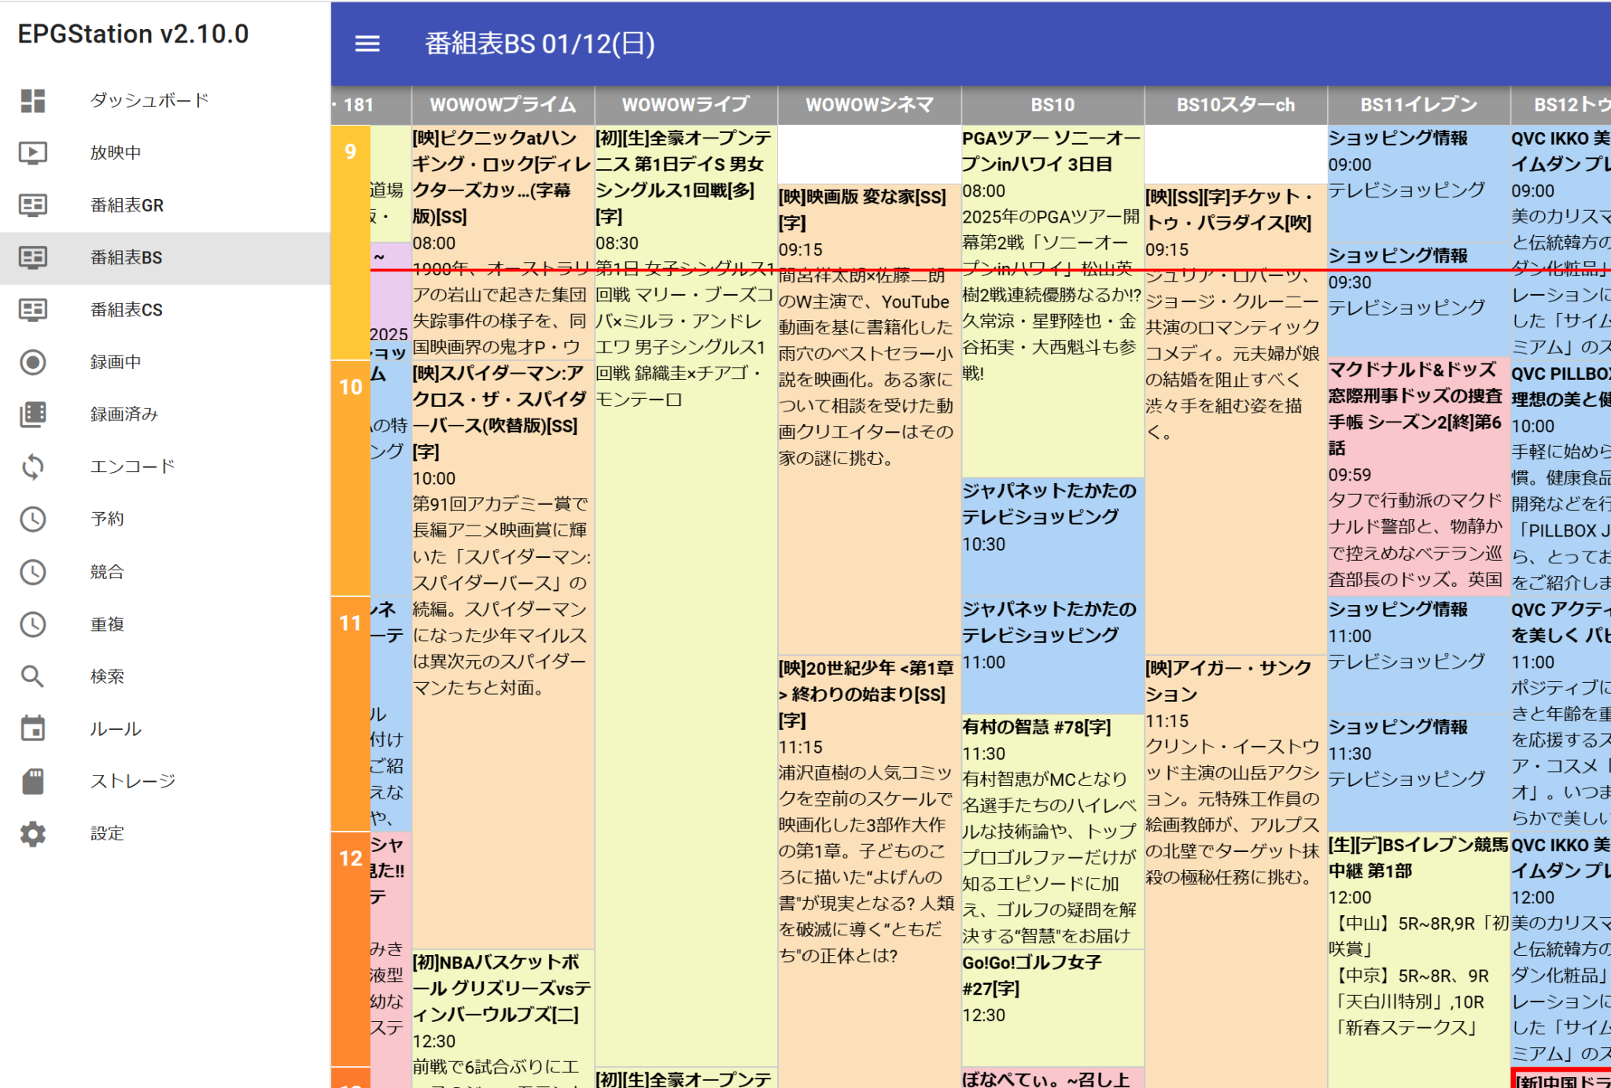
Task: Open ストレージ with the storage icon
Action: [32, 780]
